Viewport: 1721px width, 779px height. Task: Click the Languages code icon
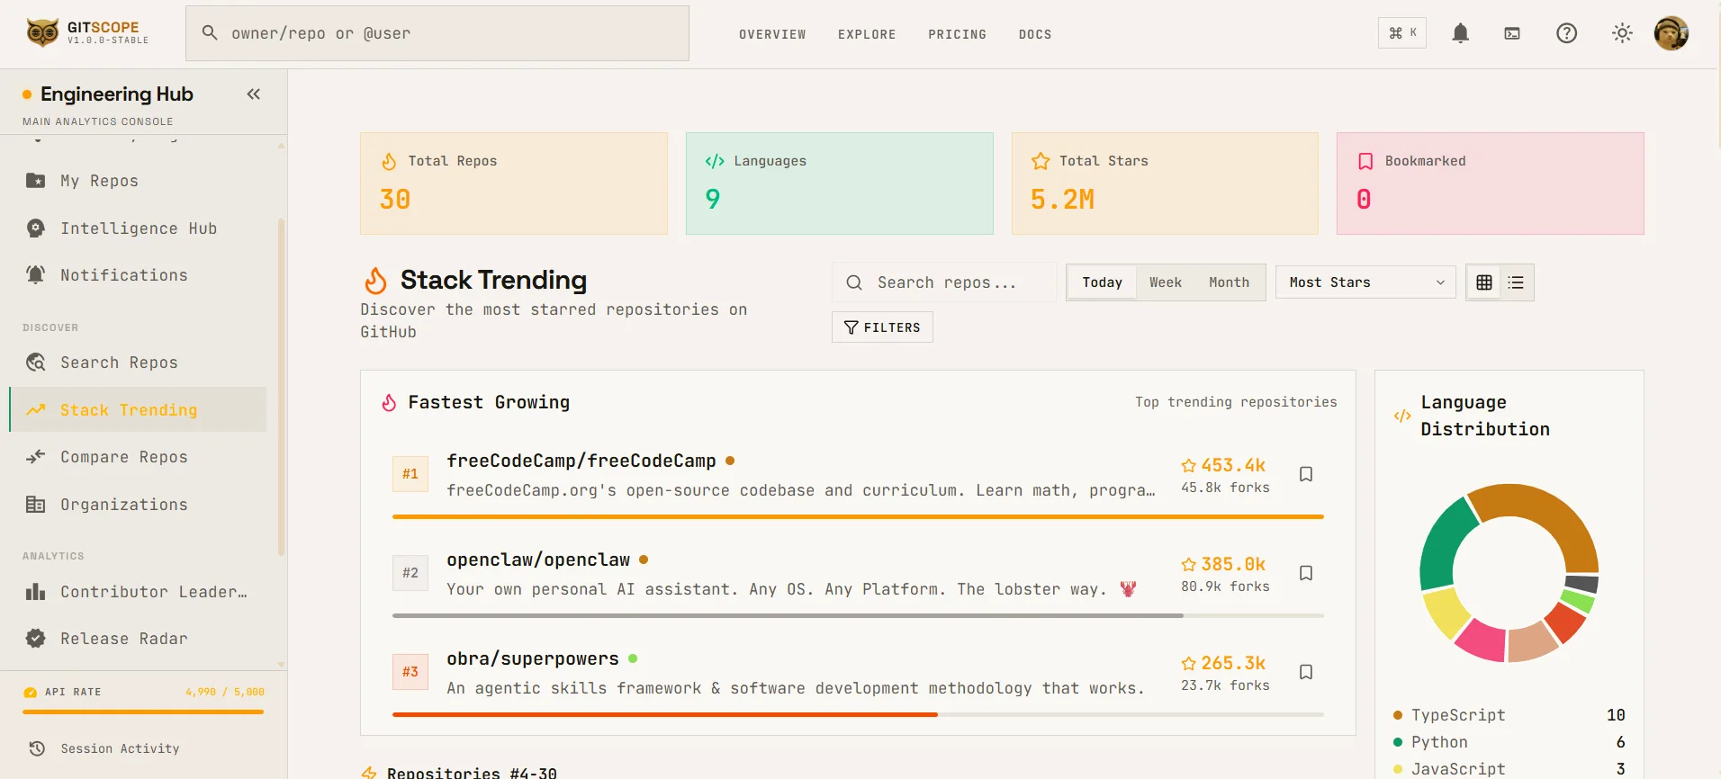coord(715,161)
